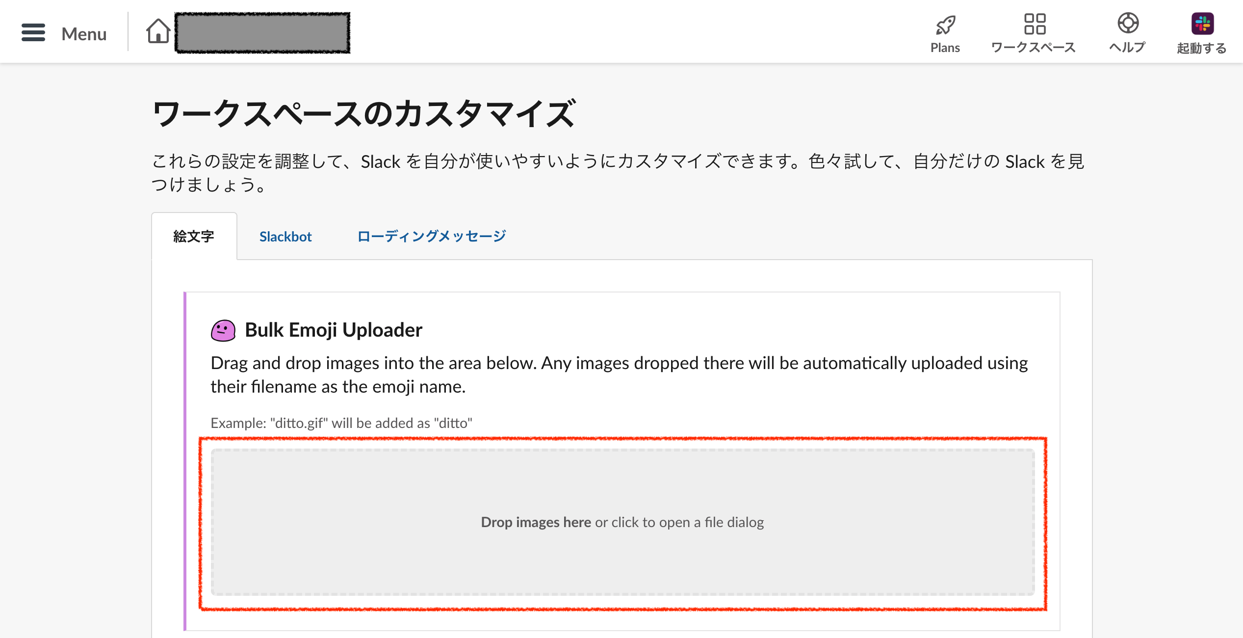This screenshot has height=638, width=1243.
Task: Click the Example ditto.gif hint text
Action: point(341,423)
